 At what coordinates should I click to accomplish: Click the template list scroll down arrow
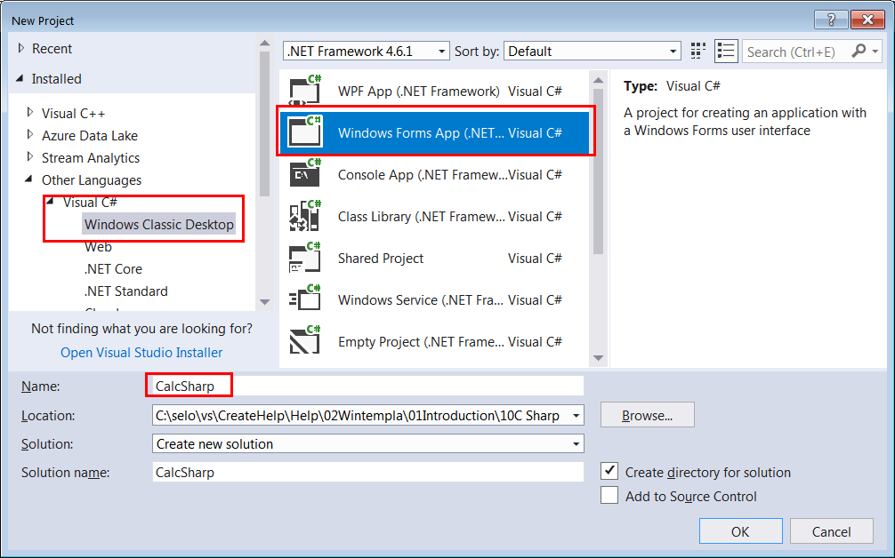tap(598, 357)
